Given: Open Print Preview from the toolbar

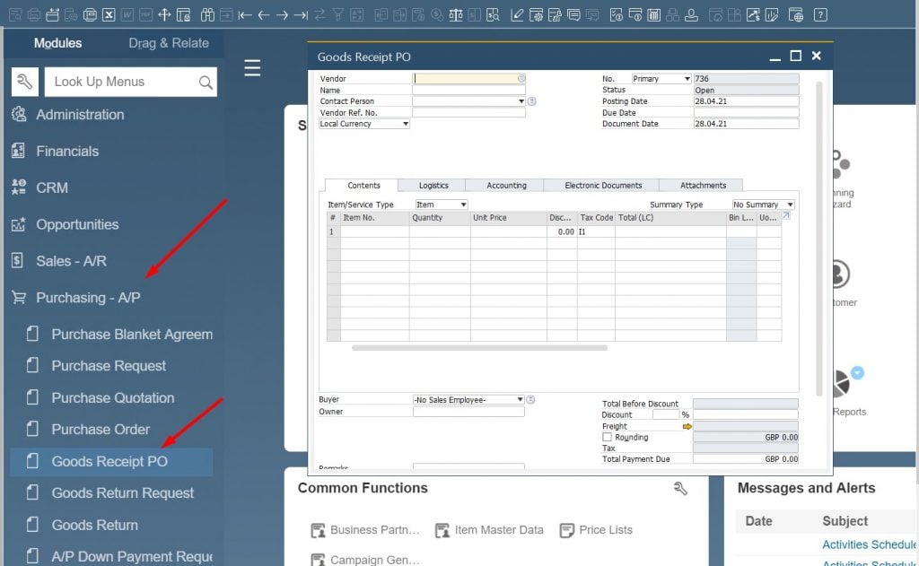Looking at the screenshot, I should pyautogui.click(x=13, y=13).
